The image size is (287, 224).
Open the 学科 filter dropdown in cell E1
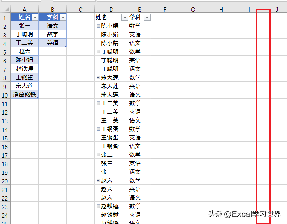(x=147, y=18)
